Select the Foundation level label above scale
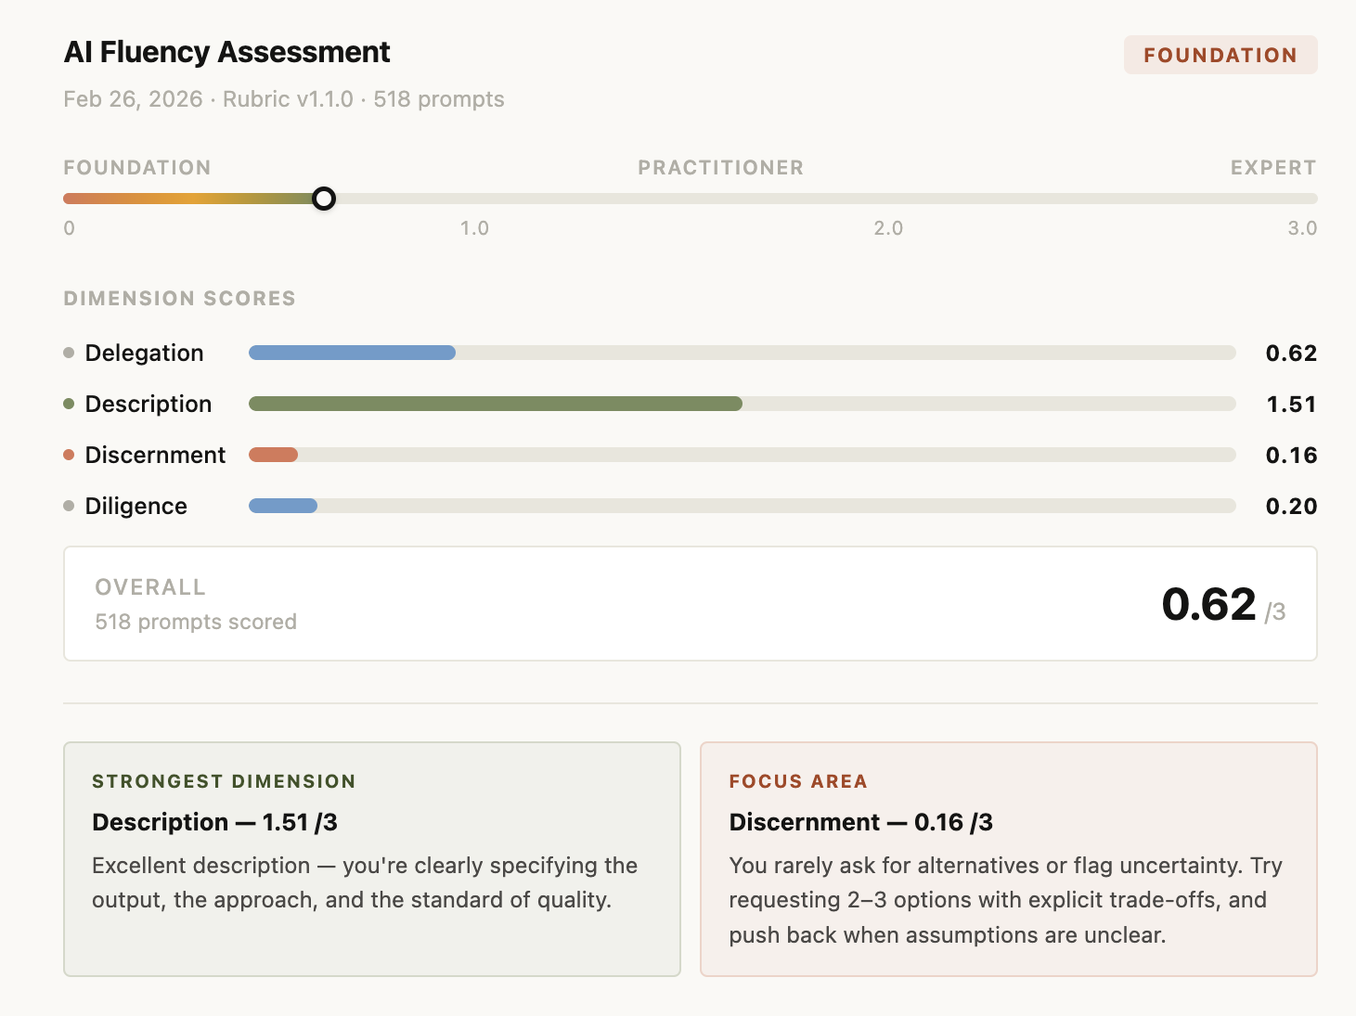The height and width of the screenshot is (1016, 1356). (x=137, y=168)
